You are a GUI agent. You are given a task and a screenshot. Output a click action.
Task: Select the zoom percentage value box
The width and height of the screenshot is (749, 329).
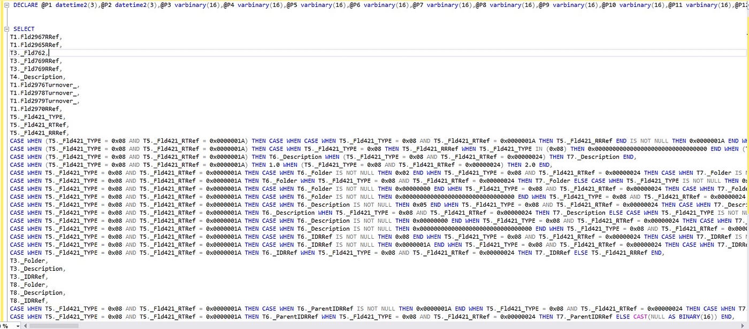pyautogui.click(x=5, y=325)
